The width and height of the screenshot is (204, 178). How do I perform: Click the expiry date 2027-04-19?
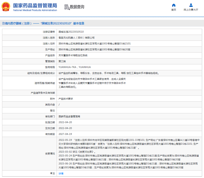coord(65,134)
